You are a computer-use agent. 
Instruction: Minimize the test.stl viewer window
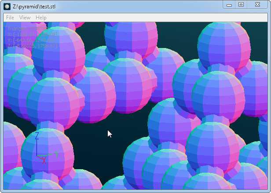tap(229, 4)
